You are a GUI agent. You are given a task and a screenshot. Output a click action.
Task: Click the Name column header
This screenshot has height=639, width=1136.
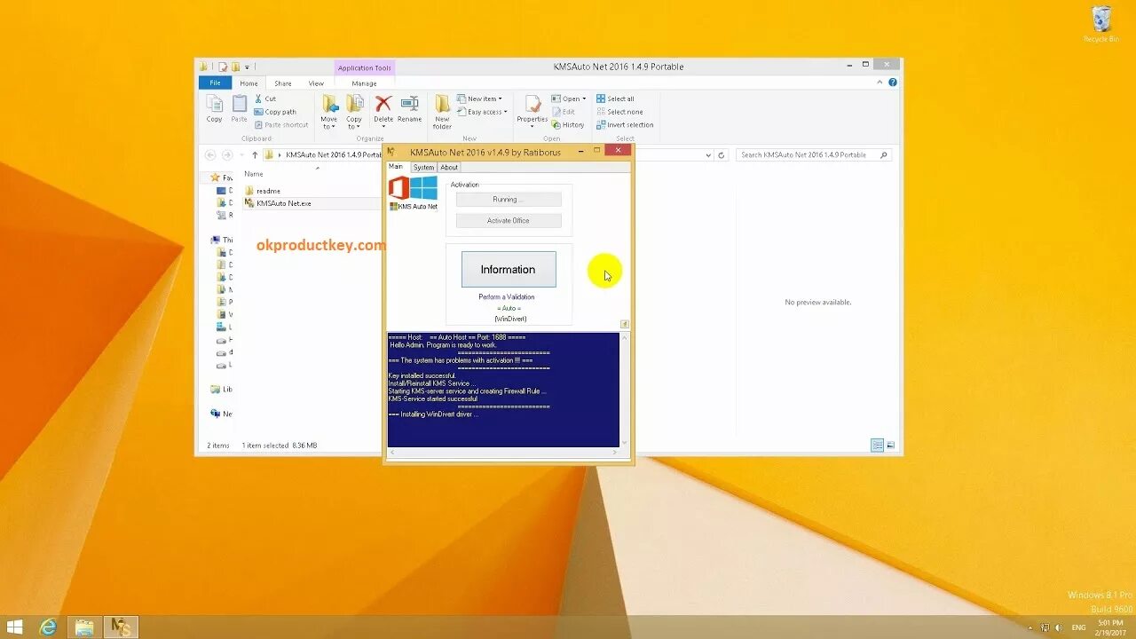[254, 174]
